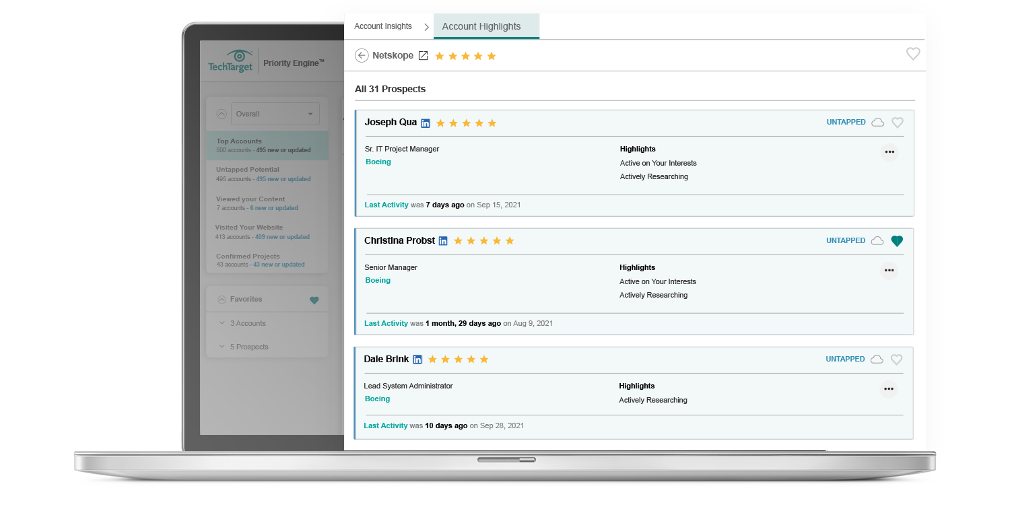The width and height of the screenshot is (1010, 513).
Task: Open the more options menu on Dale Brink's card
Action: [x=889, y=389]
